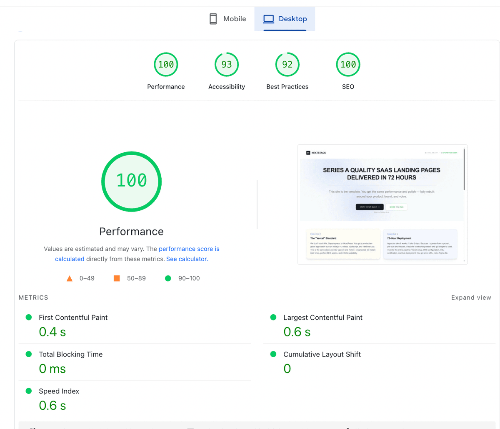
Task: Click the See calculator link
Action: coord(186,259)
